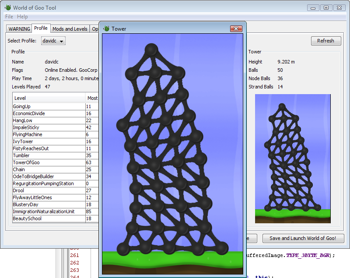Image resolution: width=350 pixels, height=278 pixels.
Task: Select the HangLow level row
Action: point(56,120)
